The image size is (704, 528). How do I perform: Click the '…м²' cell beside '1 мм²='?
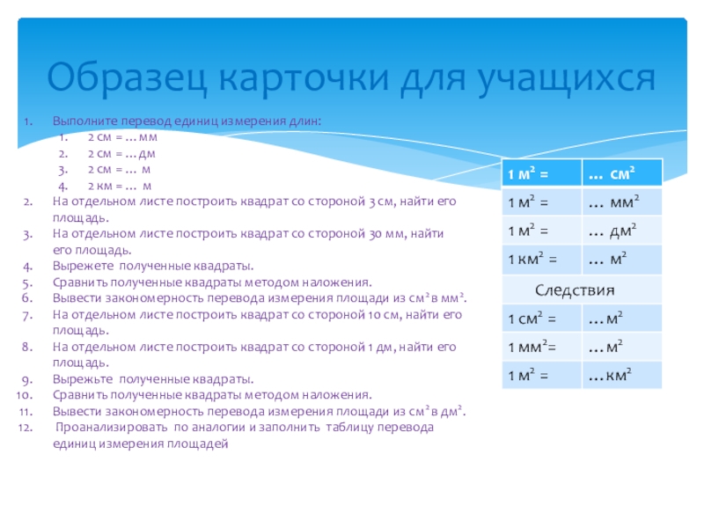[622, 347]
